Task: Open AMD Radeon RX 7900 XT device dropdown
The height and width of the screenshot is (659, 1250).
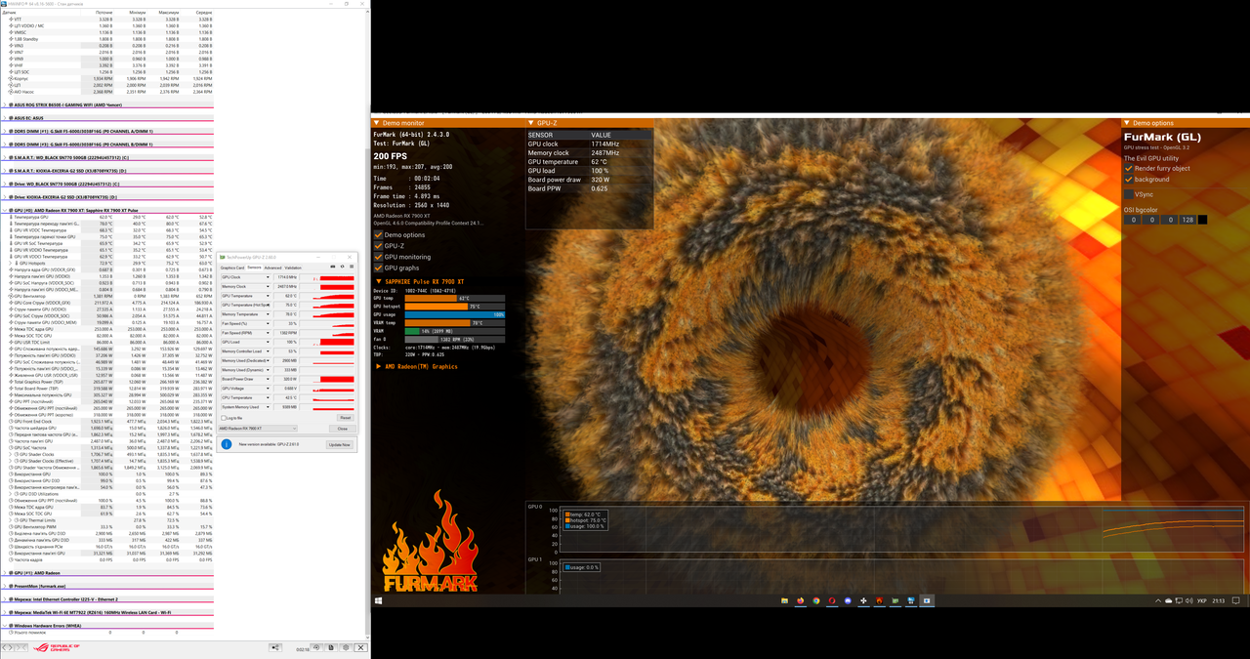Action: (x=258, y=429)
